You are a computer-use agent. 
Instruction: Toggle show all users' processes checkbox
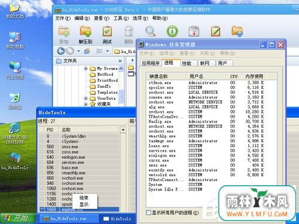pos(148,213)
